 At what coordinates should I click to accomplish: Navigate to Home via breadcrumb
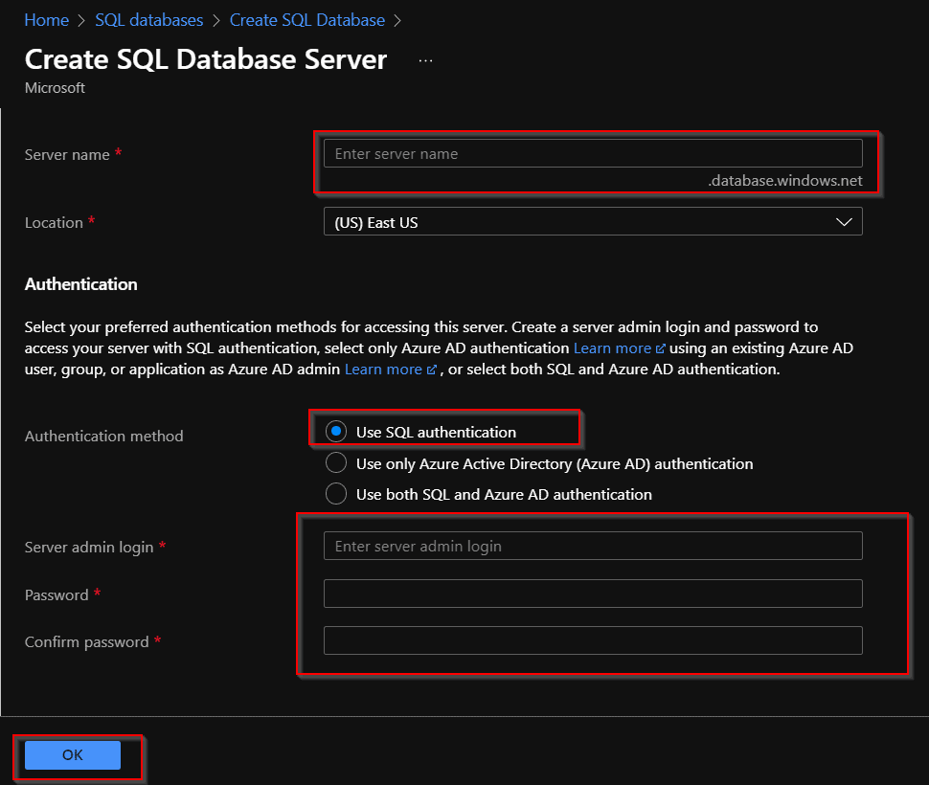46,19
